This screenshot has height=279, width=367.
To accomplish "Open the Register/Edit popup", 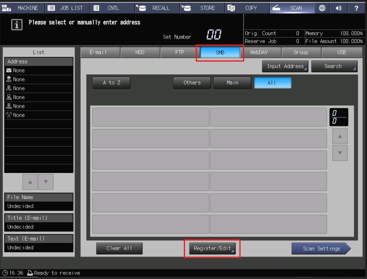I will [x=212, y=248].
